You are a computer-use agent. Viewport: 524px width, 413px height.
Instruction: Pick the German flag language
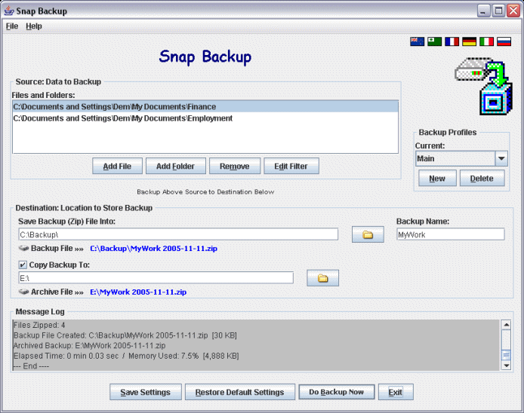(469, 41)
